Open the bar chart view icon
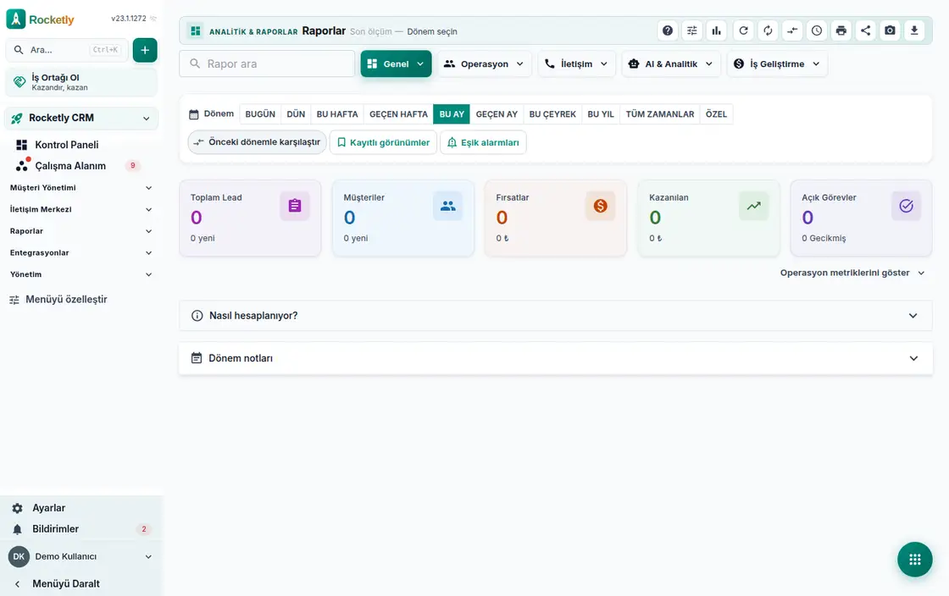 (x=717, y=30)
